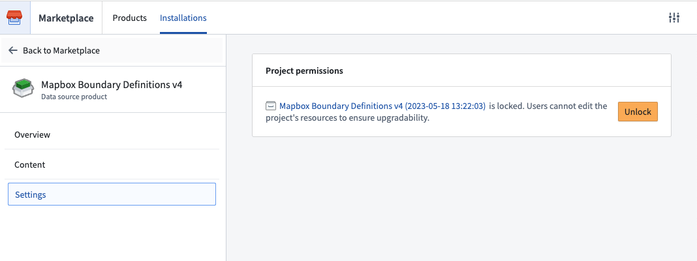Select the Installations tab
Screen dimensions: 697x261
[183, 18]
